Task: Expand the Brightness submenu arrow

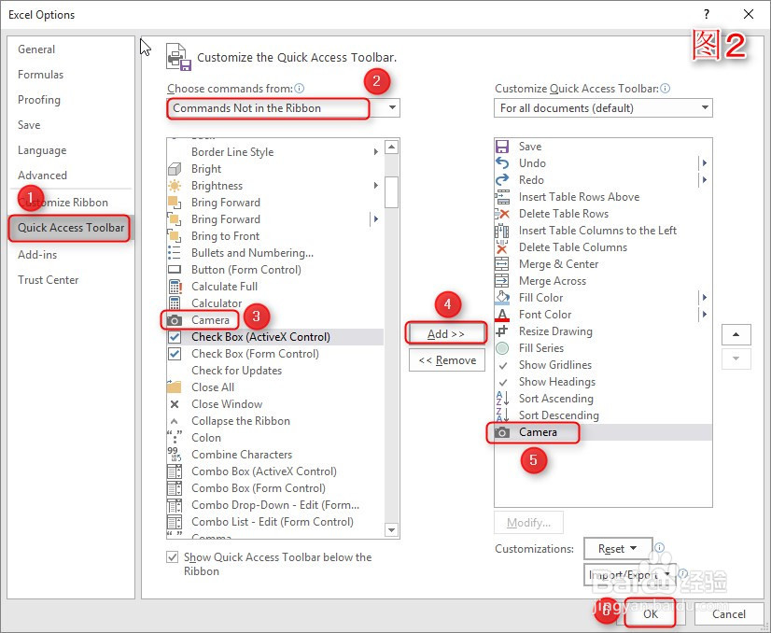Action: point(376,186)
